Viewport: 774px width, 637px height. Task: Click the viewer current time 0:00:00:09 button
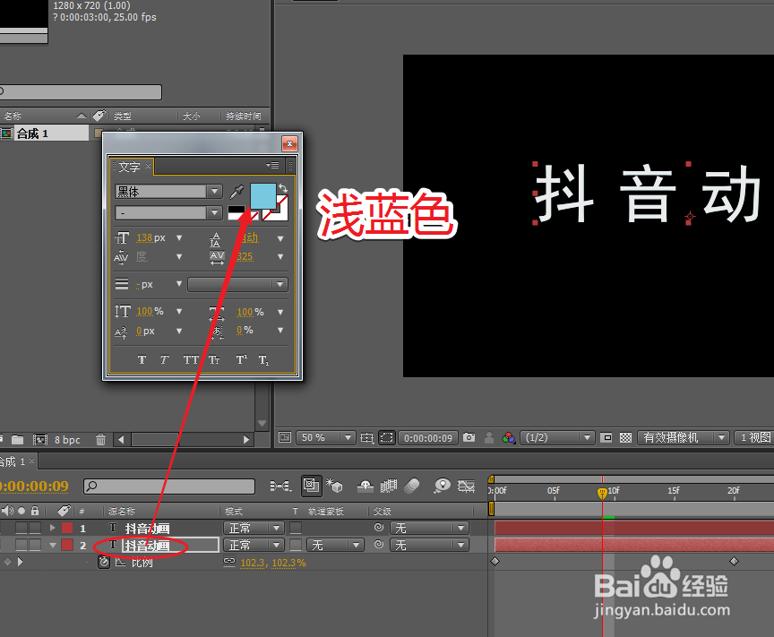tap(428, 438)
